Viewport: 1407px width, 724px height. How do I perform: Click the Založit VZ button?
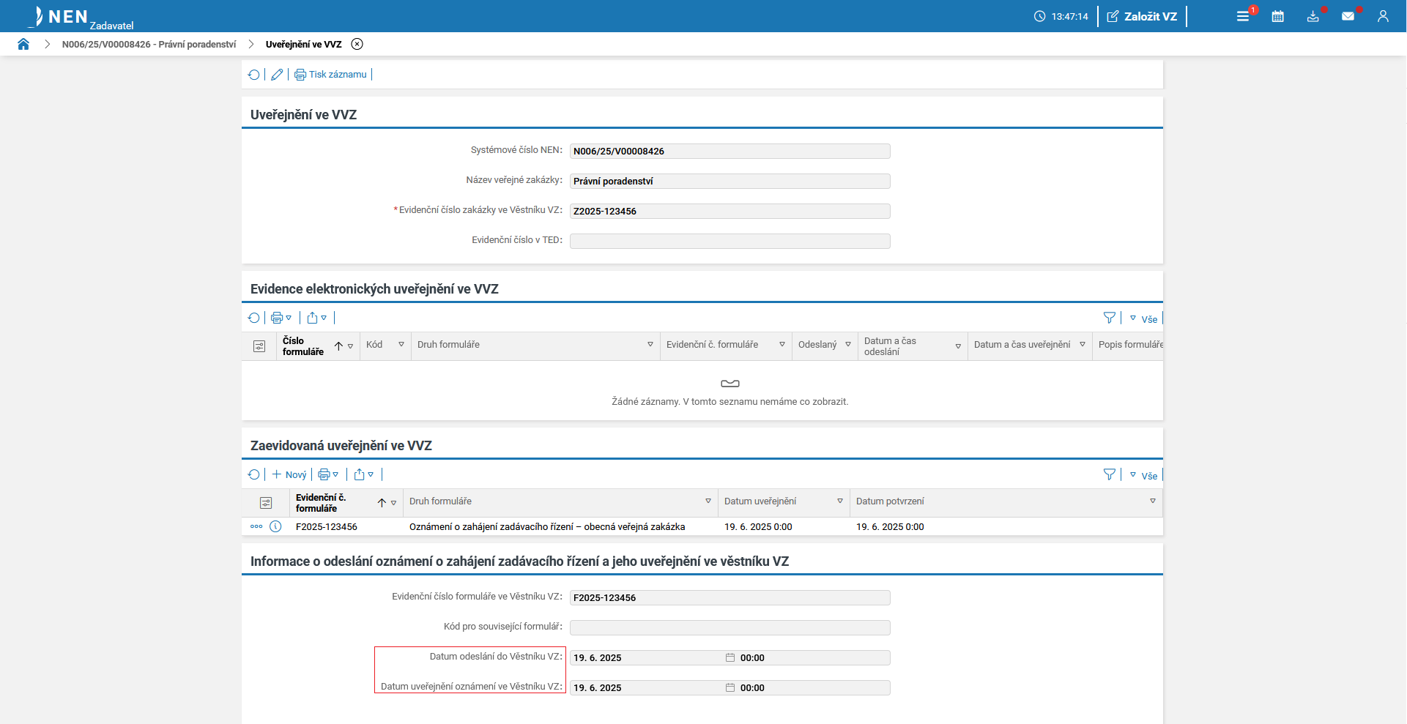point(1142,16)
